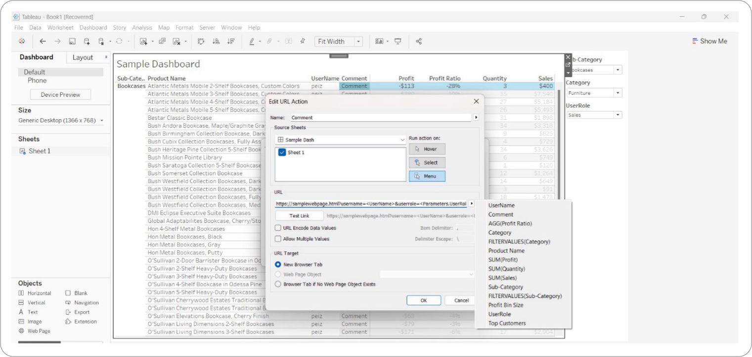Click the URL input field
Screen dimensions: 752x357
(x=371, y=204)
